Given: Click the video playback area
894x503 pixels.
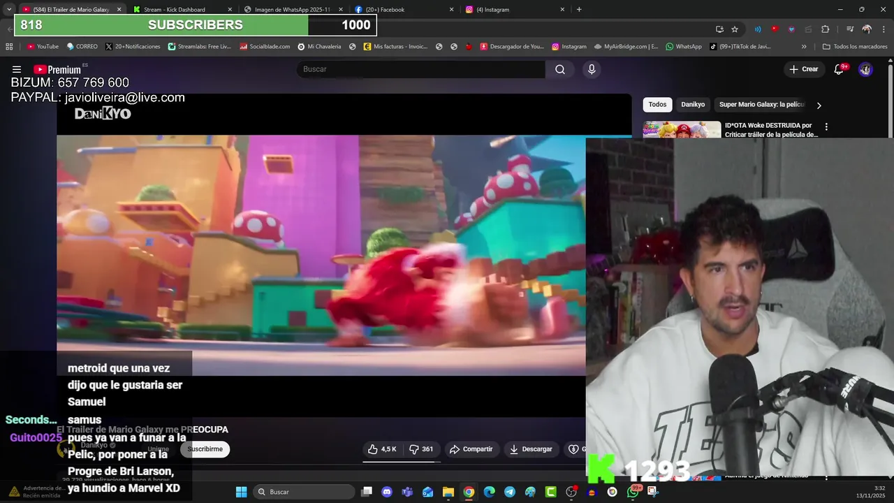Looking at the screenshot, I should pyautogui.click(x=321, y=255).
